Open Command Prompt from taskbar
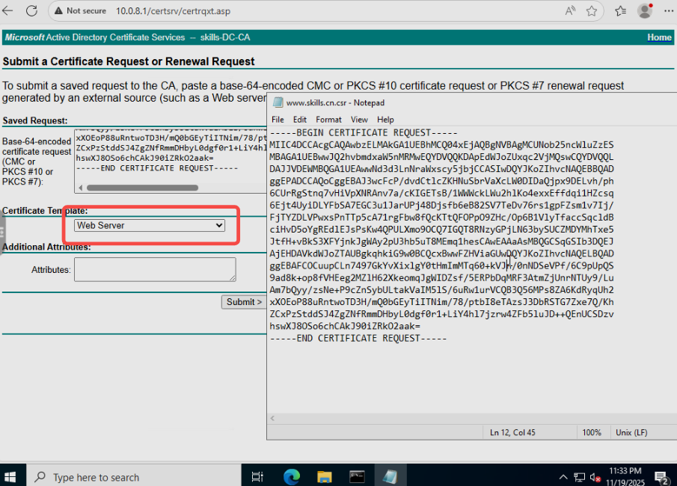Screen dimensions: 677x486 [x=357, y=476]
